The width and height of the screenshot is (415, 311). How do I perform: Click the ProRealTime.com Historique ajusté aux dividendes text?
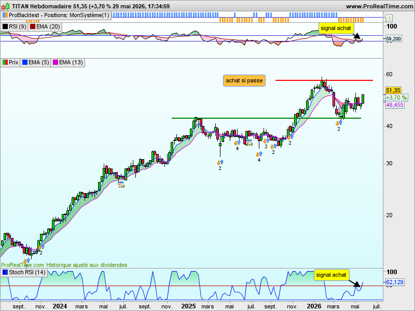[x=64, y=265]
